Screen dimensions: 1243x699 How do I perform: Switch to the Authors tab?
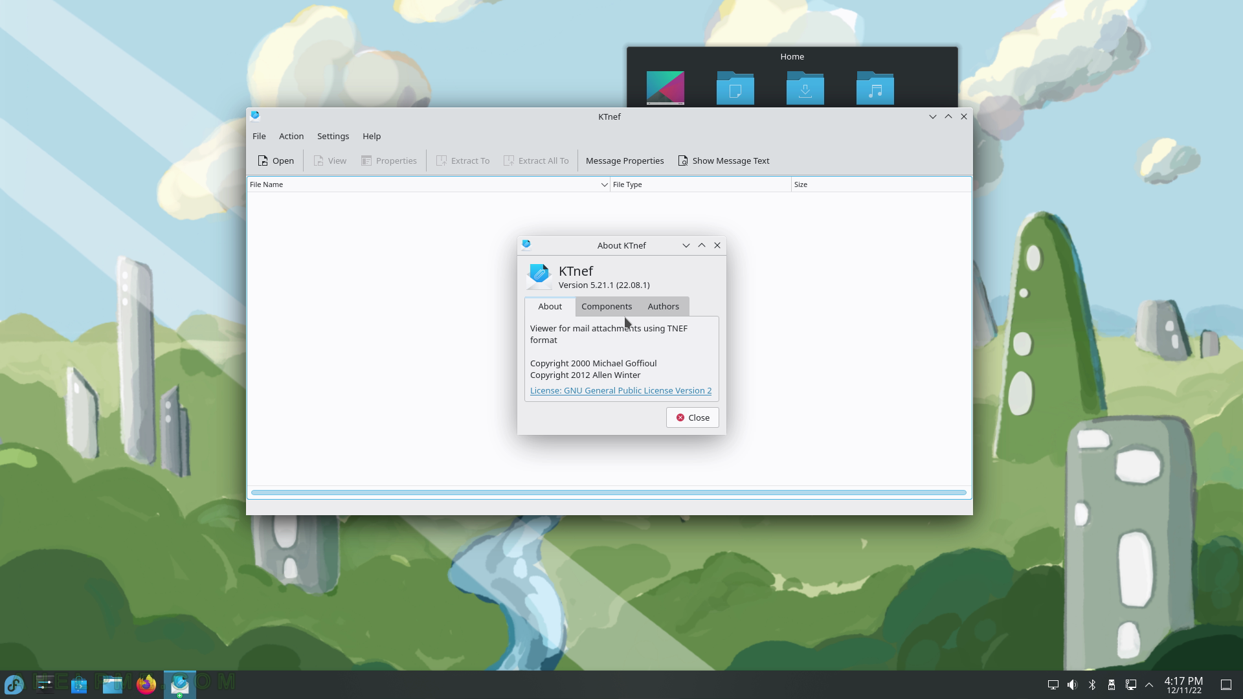tap(664, 306)
